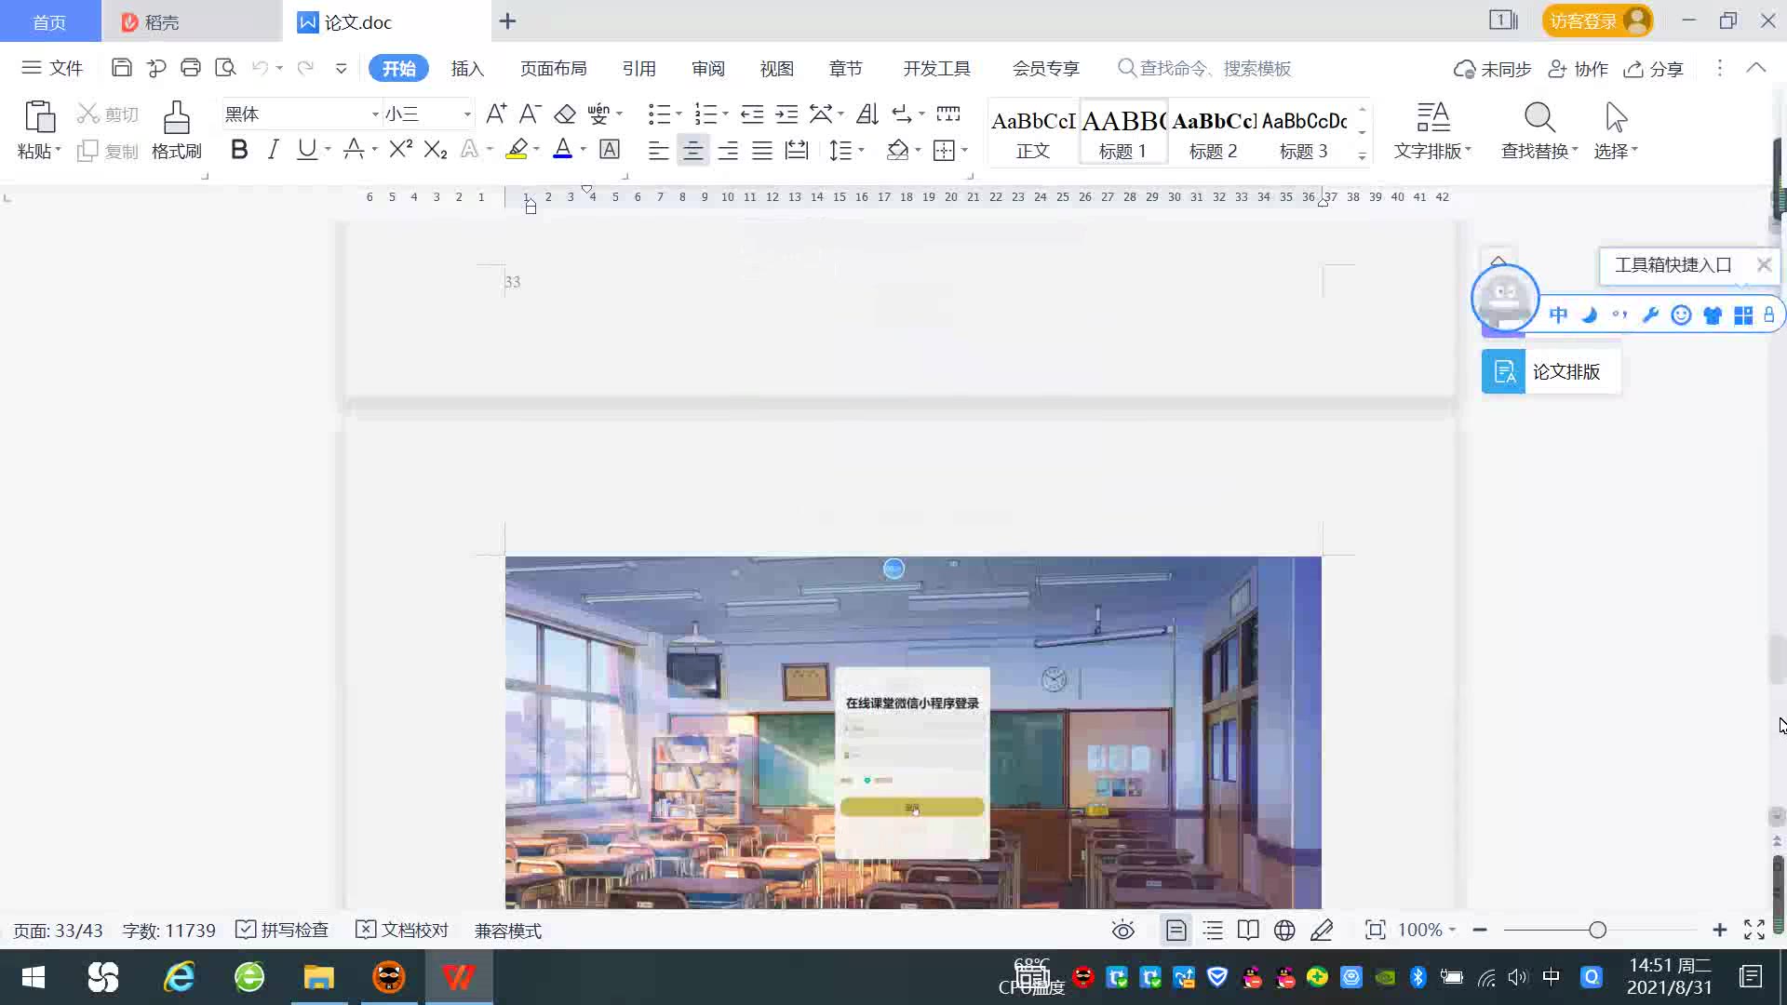This screenshot has height=1005, width=1787.
Task: Apply superscript formatting
Action: tap(401, 149)
